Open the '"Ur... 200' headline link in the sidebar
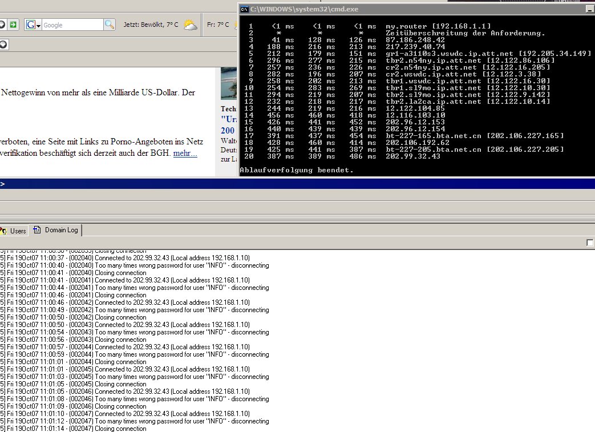Screen dimensions: 595x432 pos(229,124)
